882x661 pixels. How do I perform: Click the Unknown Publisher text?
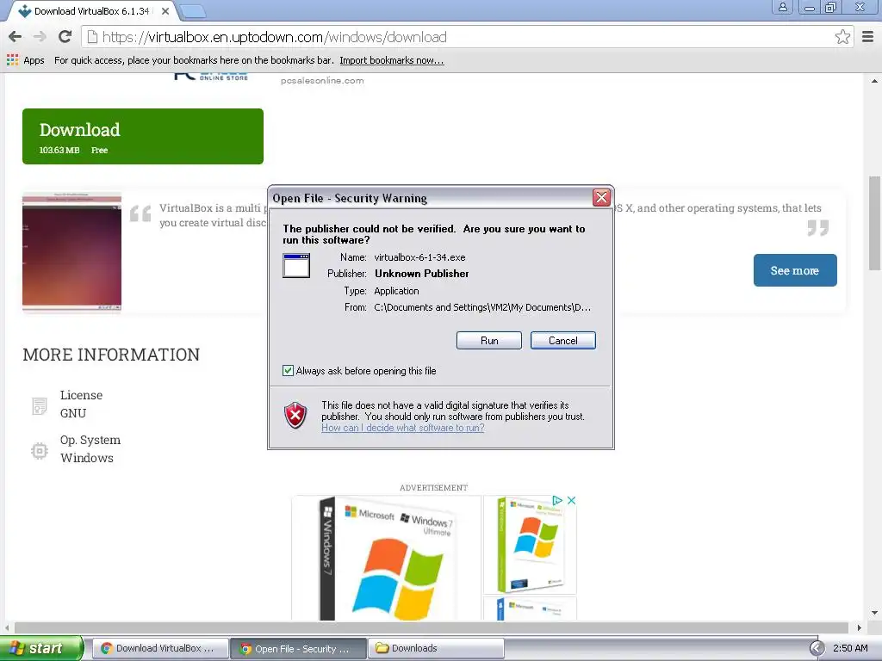(422, 274)
